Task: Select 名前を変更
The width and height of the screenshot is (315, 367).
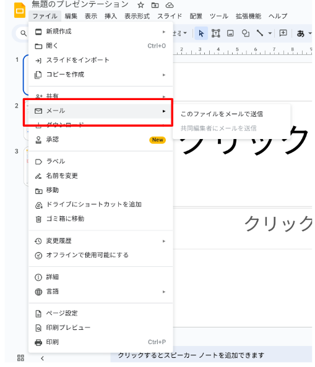Action: tap(100, 175)
